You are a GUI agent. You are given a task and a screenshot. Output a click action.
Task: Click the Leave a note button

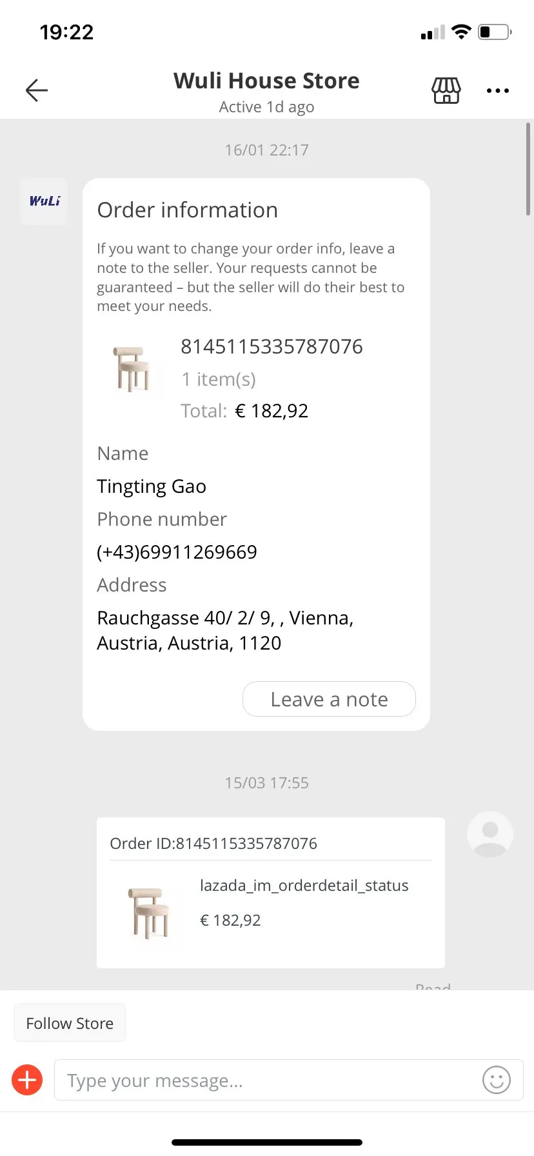point(329,699)
